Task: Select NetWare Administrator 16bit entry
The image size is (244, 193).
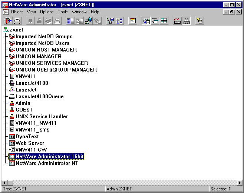Action: coord(46,156)
